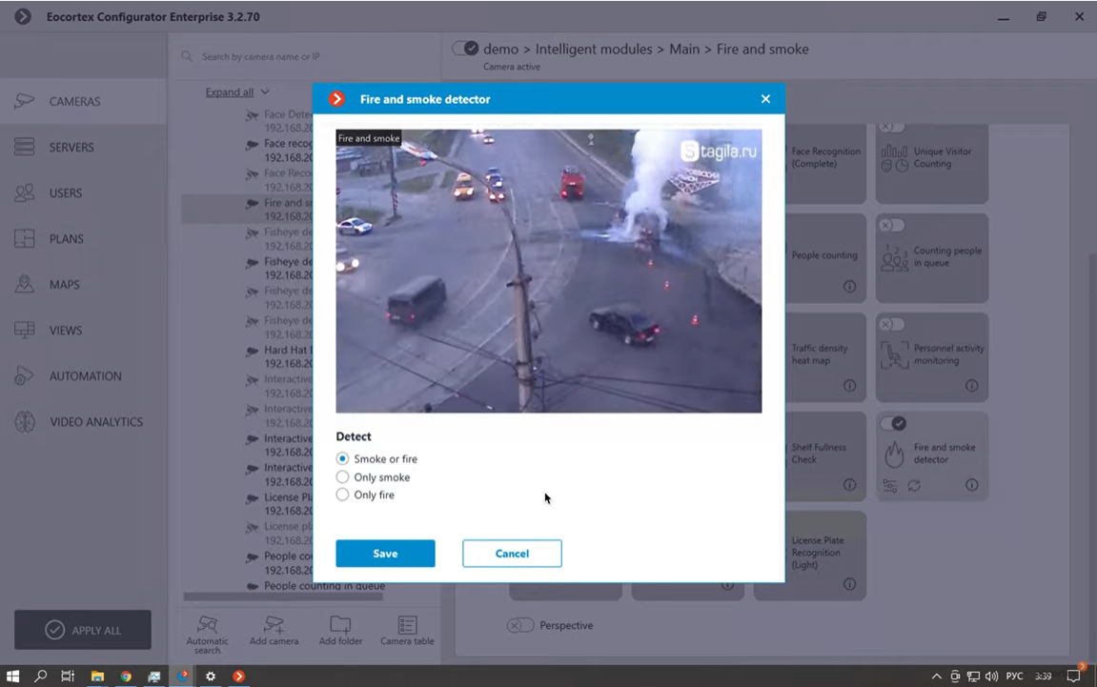Screen dimensions: 1097x687
Task: Click info icon on Shelf Fullness Check card
Action: pos(849,485)
